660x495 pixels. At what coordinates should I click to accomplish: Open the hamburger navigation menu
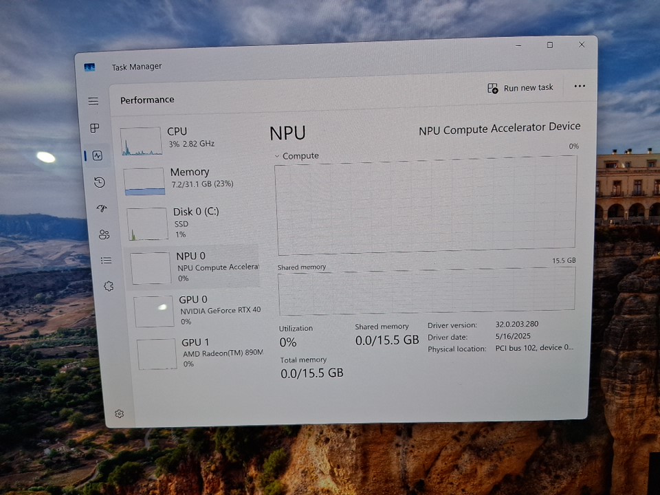pyautogui.click(x=93, y=101)
